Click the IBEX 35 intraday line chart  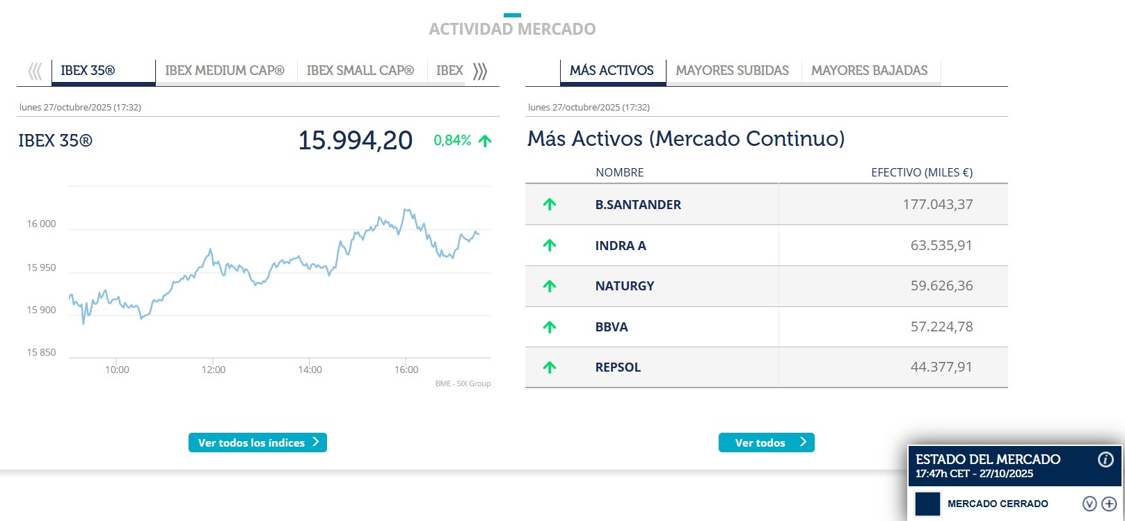pos(278,271)
